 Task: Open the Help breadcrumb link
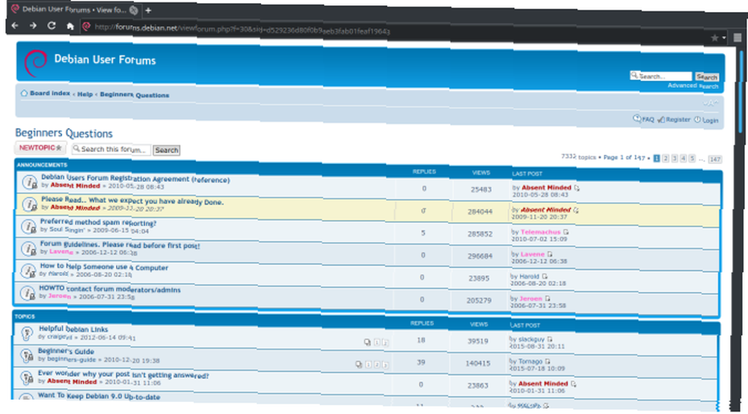(x=85, y=94)
